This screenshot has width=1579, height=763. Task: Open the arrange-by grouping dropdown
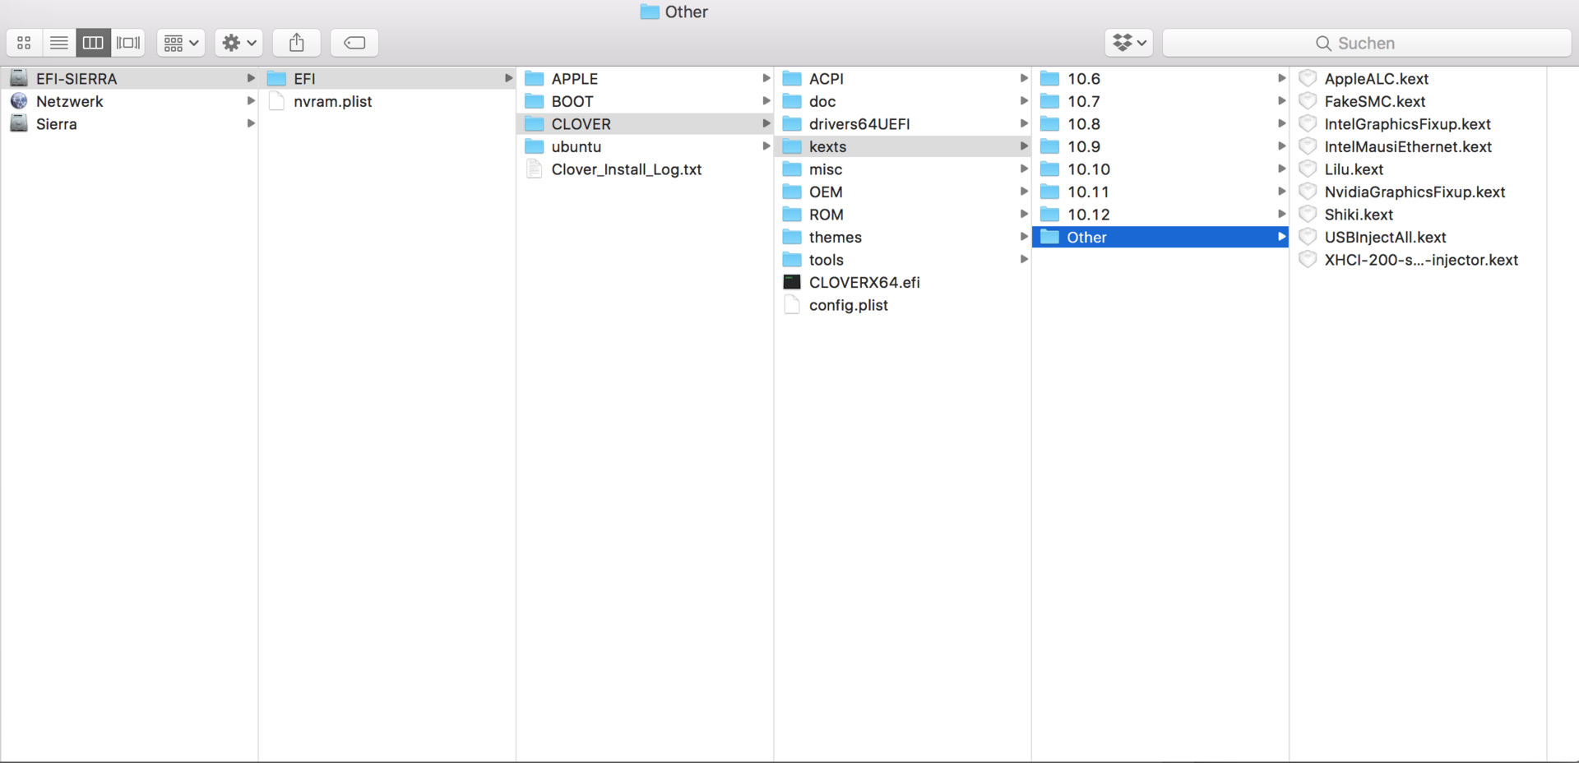(x=181, y=43)
